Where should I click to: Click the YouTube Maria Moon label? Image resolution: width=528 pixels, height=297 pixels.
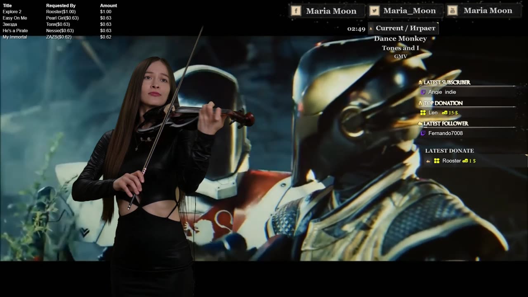click(488, 11)
